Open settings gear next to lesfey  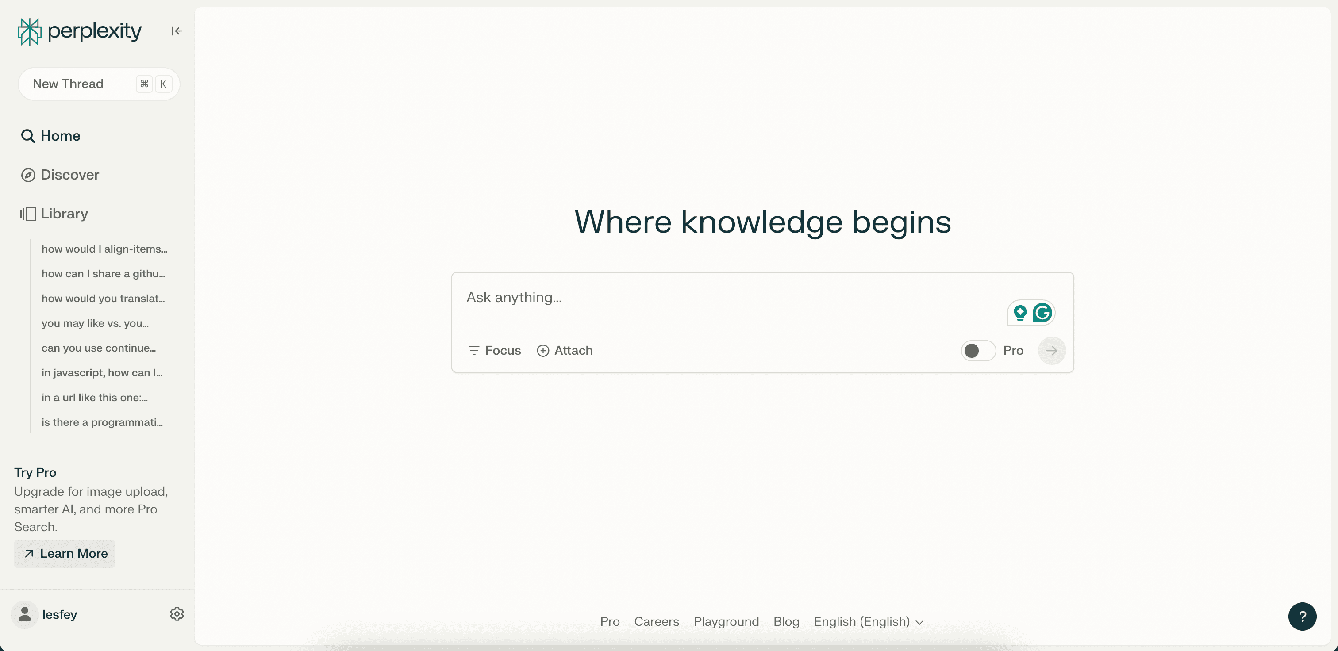(177, 613)
